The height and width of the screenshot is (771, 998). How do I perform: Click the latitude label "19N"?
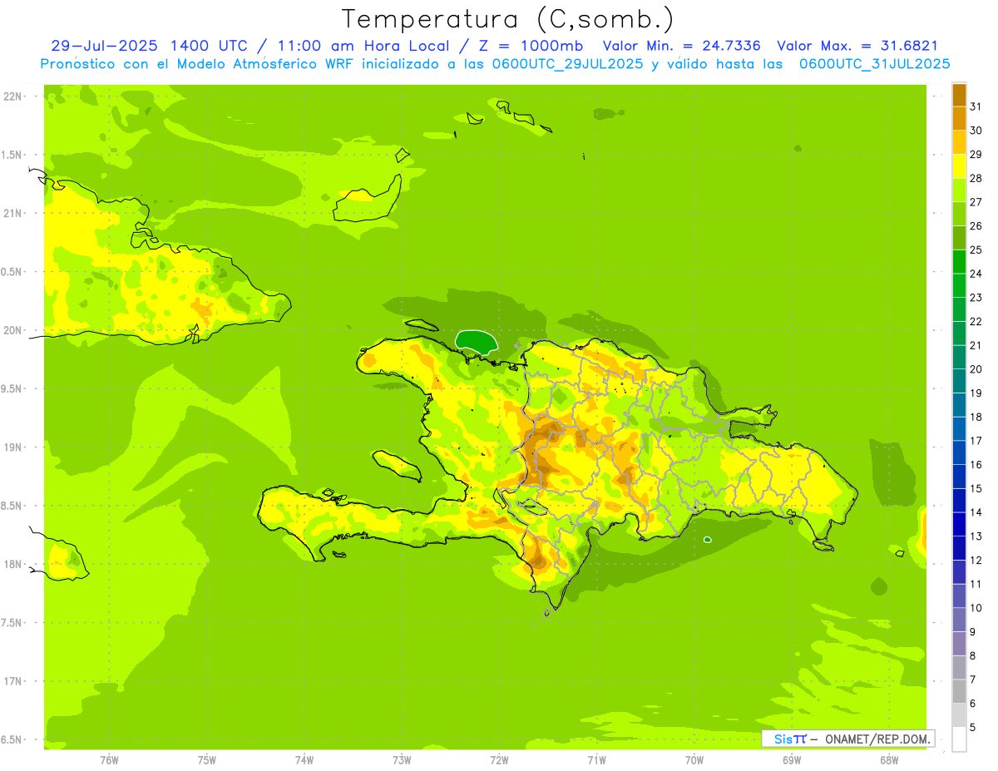tap(12, 447)
